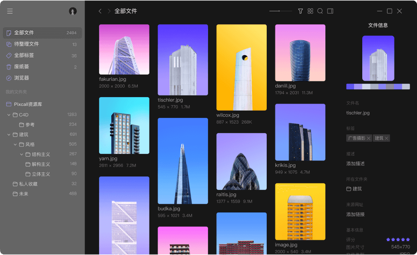
Task: Remove the 建筑 tag from tischler.jpg
Action: tap(387, 138)
